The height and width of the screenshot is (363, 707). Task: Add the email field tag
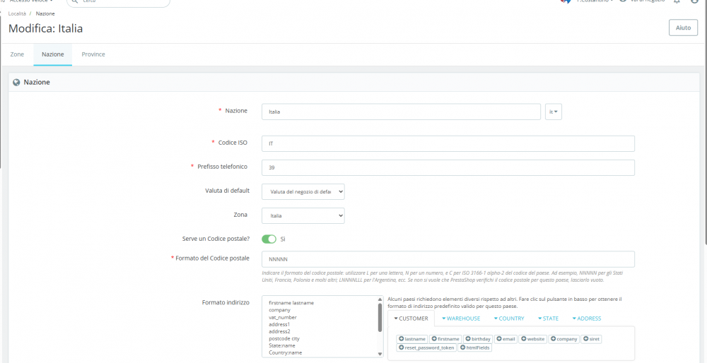pyautogui.click(x=506, y=339)
